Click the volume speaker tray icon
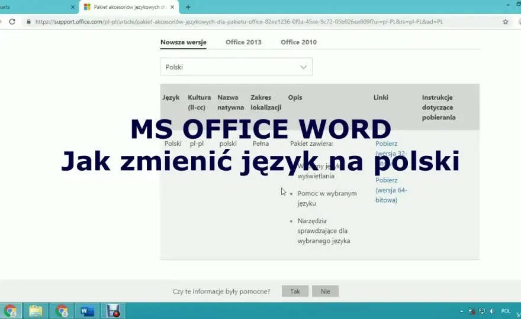 tap(492, 311)
